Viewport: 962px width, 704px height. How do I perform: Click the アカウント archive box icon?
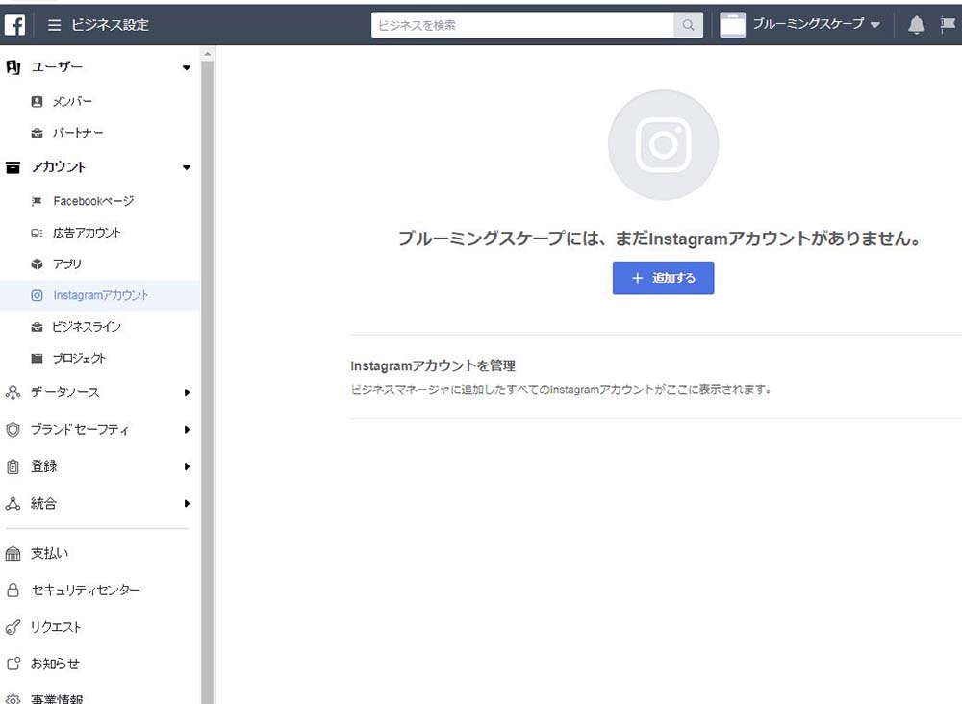point(13,167)
